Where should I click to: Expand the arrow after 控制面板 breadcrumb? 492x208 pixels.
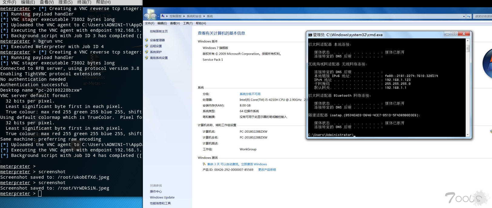click(184, 16)
